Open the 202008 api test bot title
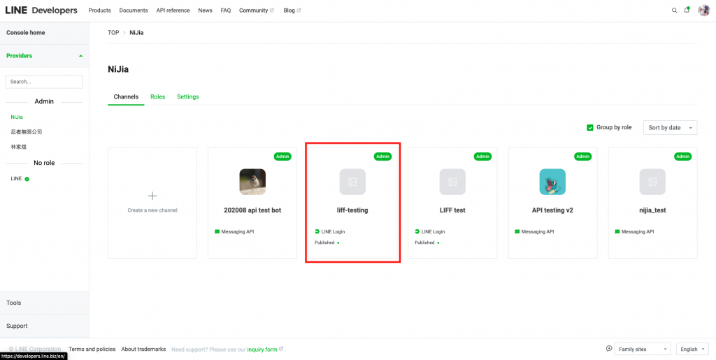The width and height of the screenshot is (716, 360). 252,210
